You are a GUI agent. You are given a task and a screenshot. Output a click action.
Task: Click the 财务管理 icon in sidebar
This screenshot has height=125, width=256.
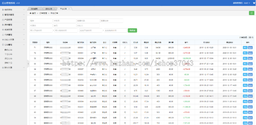tap(3, 68)
